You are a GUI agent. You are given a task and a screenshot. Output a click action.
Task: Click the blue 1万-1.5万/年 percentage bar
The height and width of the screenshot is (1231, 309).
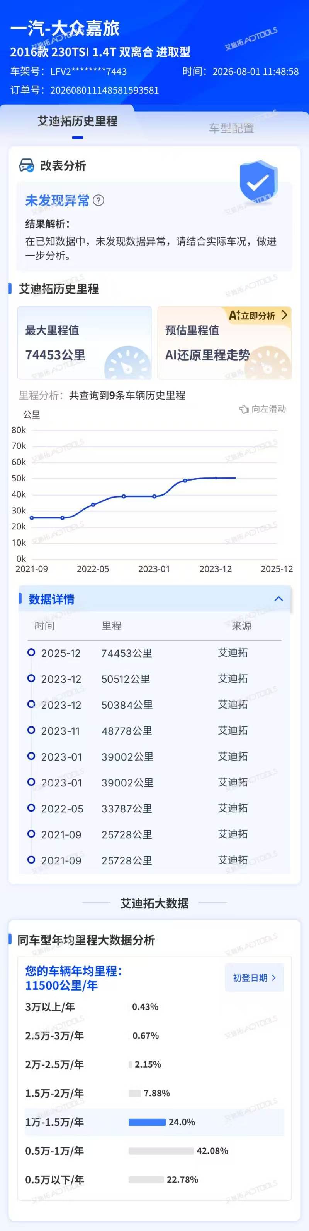147,1122
